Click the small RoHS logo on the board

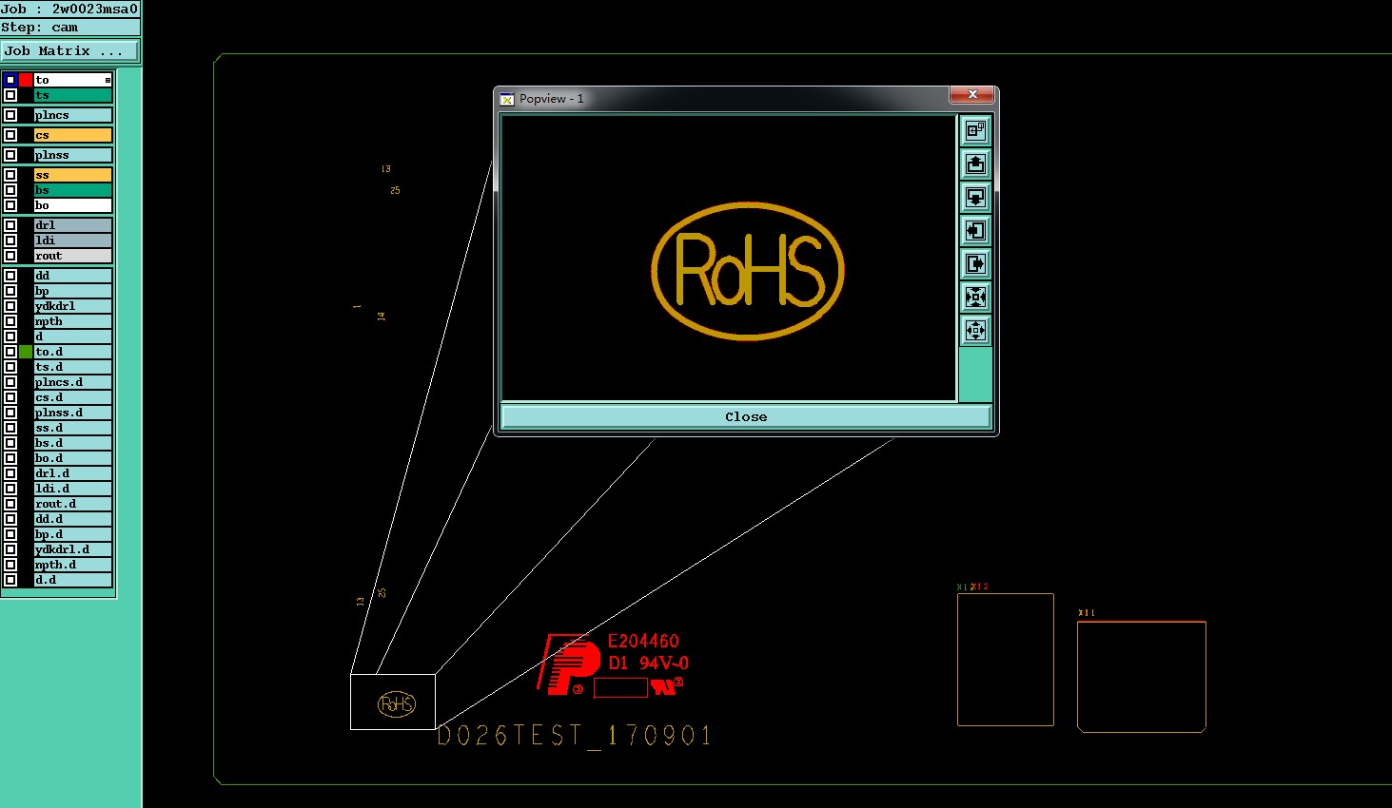tap(397, 704)
